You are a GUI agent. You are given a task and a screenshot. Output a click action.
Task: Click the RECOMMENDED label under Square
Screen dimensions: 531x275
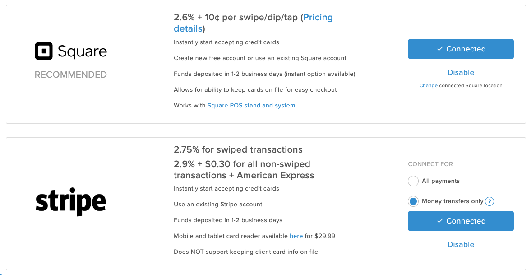click(x=71, y=75)
